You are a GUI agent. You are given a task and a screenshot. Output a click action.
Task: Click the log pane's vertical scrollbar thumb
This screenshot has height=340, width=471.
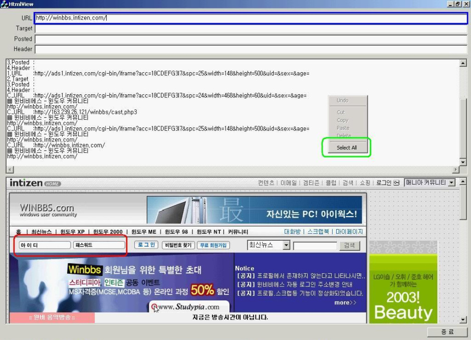coord(463,128)
